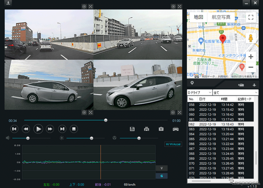Switch map to 航空写真 view
This screenshot has height=188, width=263.
tap(221, 17)
